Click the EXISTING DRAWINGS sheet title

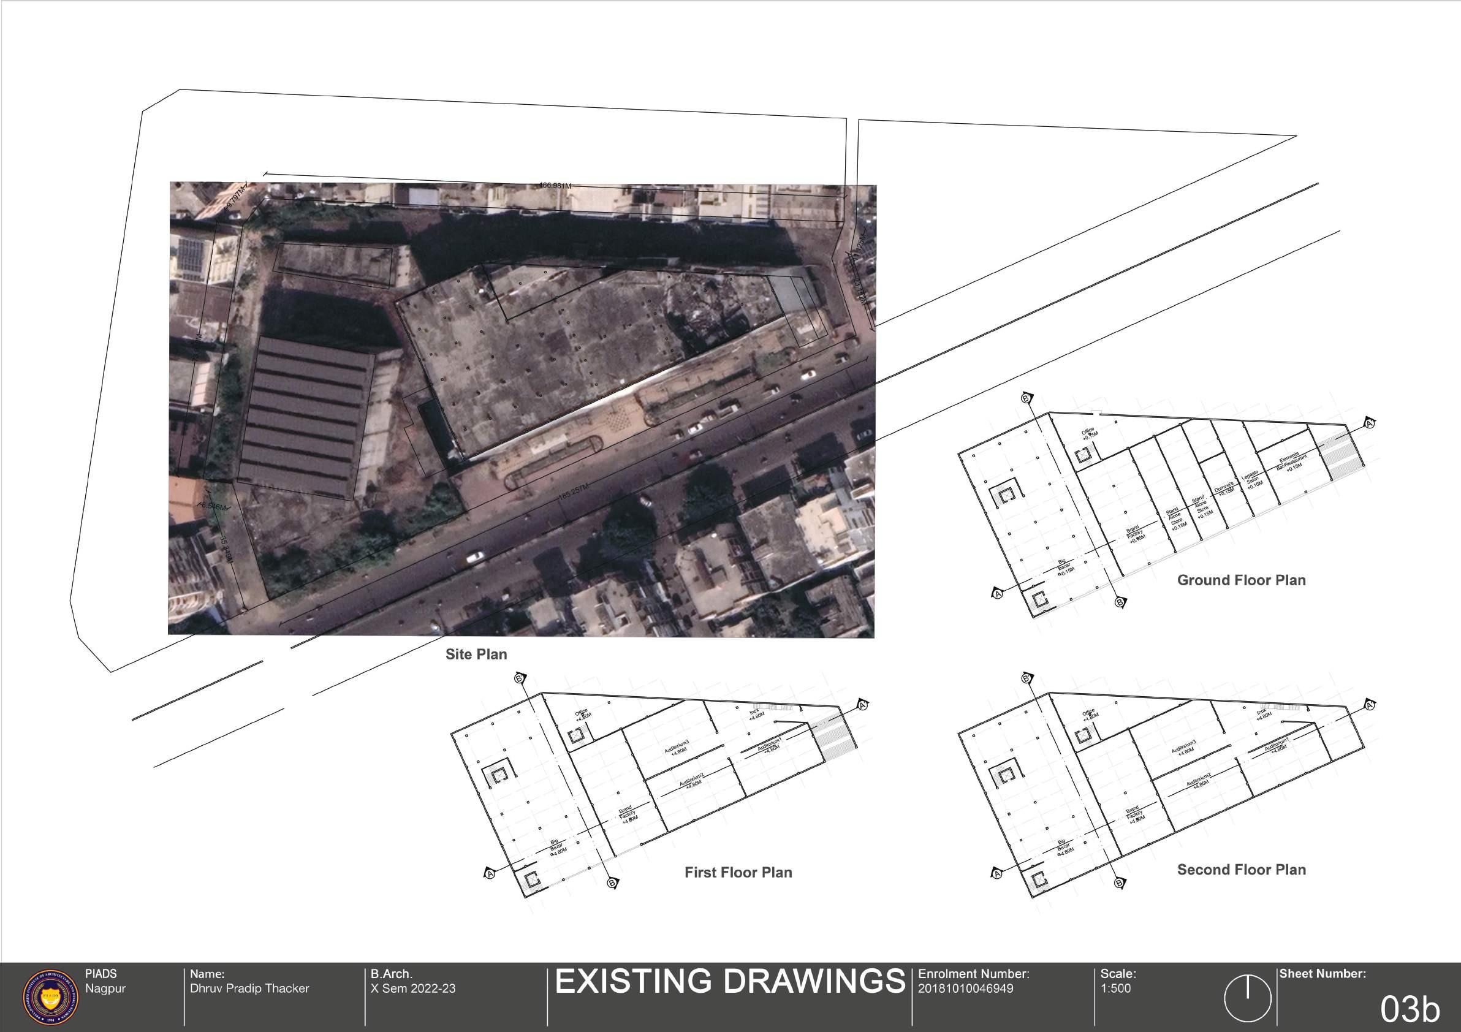click(x=730, y=981)
